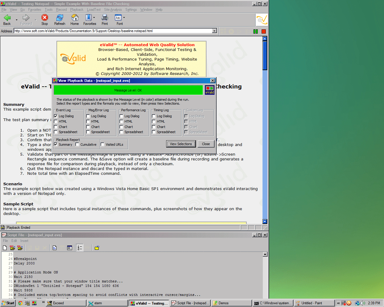The height and width of the screenshot is (307, 384).
Task: Create new script via blank page icon
Action: coord(5,248)
